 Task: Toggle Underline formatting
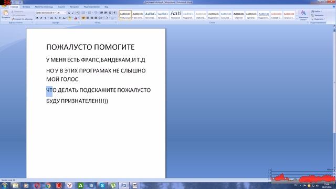pyautogui.click(x=46, y=18)
